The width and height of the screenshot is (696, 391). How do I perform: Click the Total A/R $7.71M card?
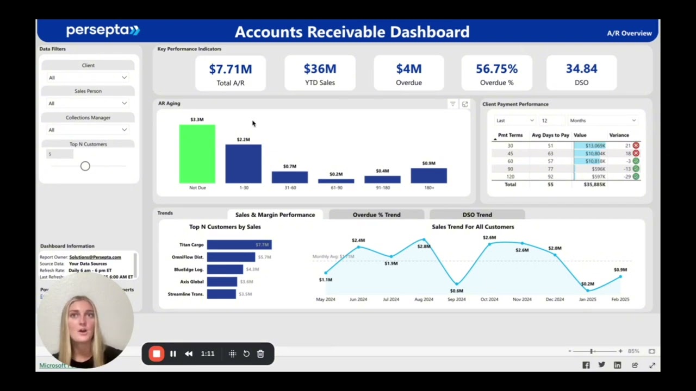tap(231, 73)
